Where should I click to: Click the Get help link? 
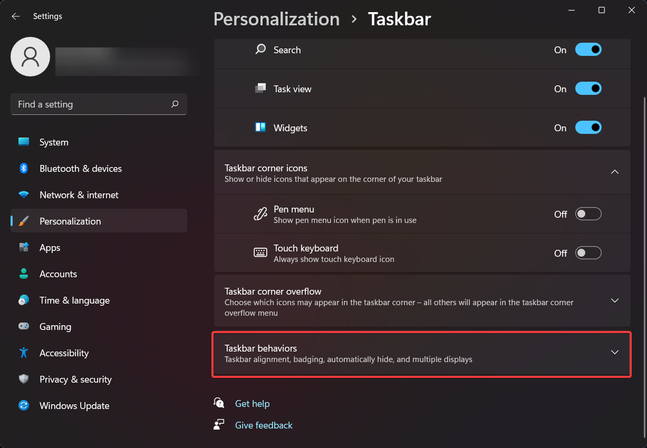tap(252, 403)
